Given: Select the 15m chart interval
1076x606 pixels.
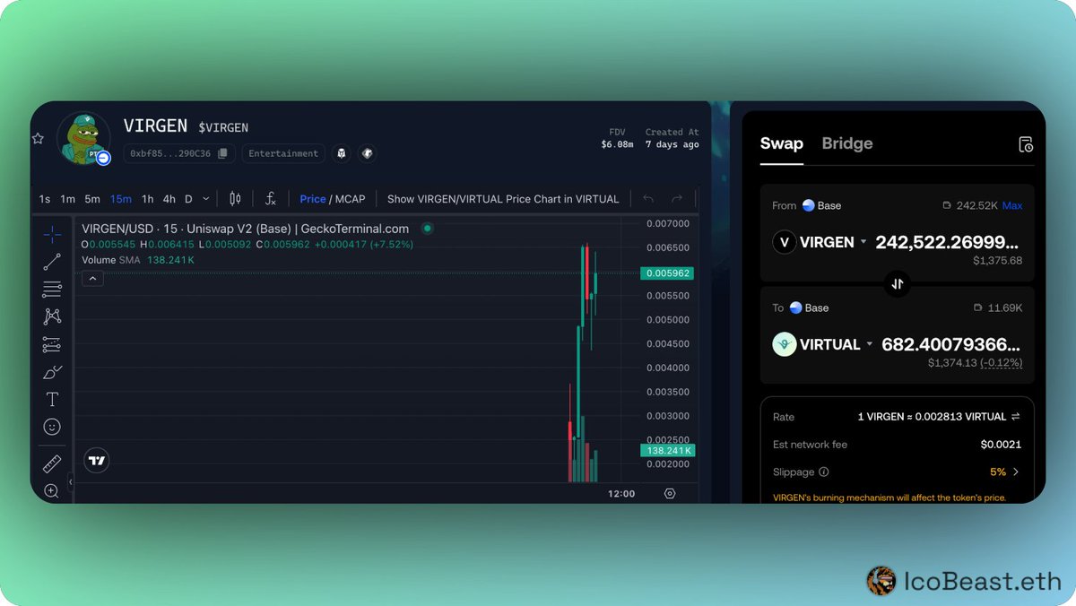Looking at the screenshot, I should pyautogui.click(x=121, y=199).
